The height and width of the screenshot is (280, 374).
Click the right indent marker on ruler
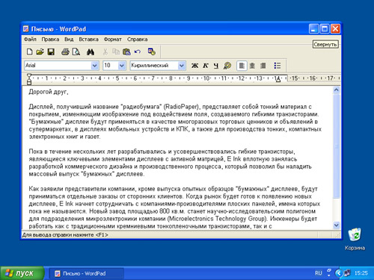click(x=278, y=80)
